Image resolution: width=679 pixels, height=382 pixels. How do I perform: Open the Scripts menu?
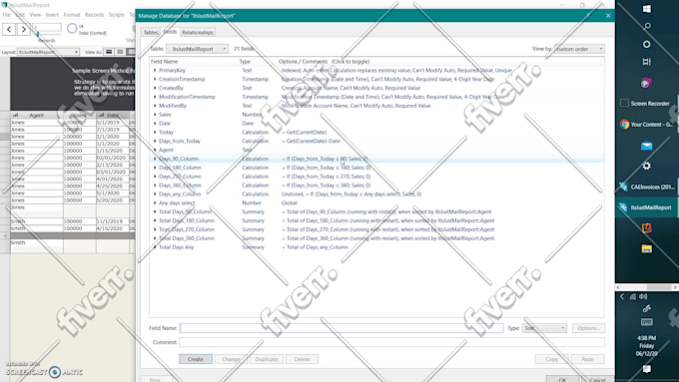tap(117, 15)
